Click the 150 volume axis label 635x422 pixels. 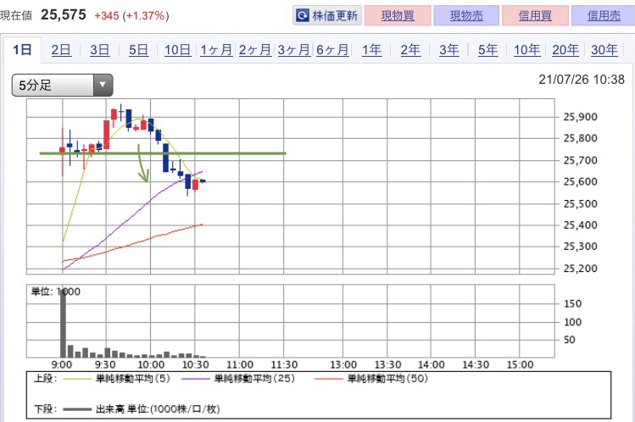(x=572, y=304)
